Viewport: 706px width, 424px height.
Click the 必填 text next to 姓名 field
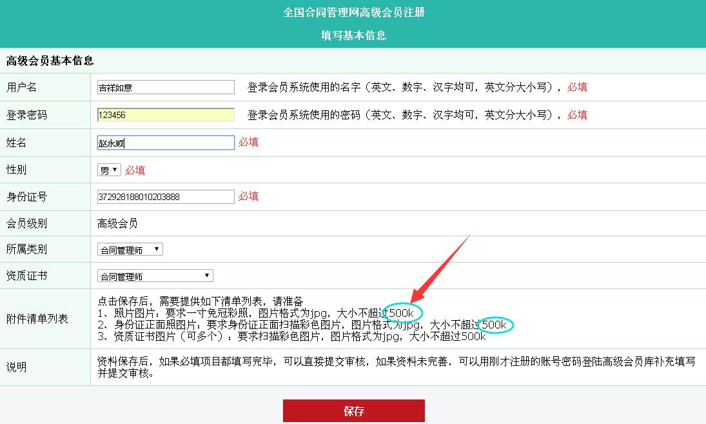[248, 143]
